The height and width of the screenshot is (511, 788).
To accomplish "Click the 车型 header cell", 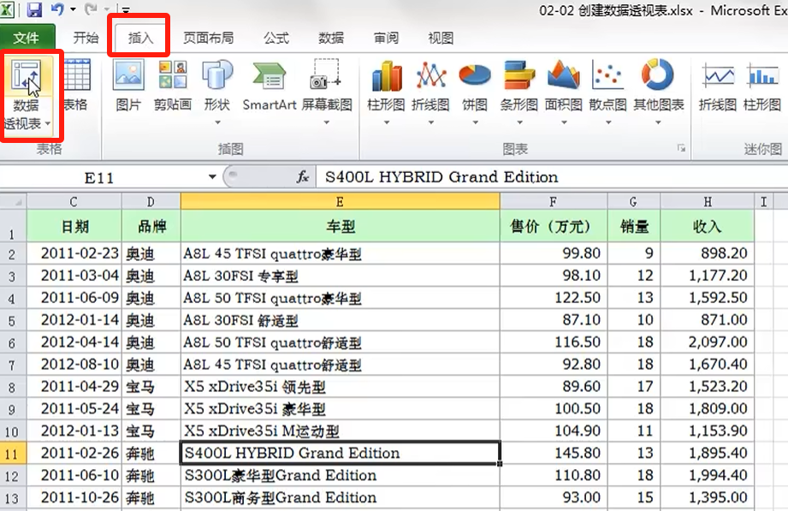I will pyautogui.click(x=341, y=226).
